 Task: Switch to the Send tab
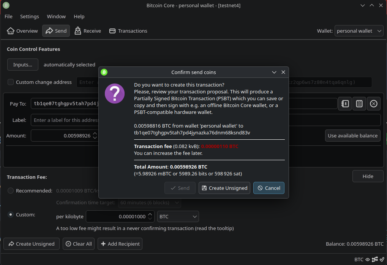point(56,31)
